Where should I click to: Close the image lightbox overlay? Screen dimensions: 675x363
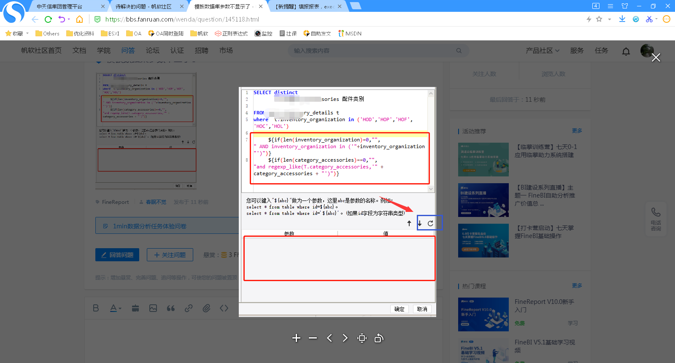[656, 57]
